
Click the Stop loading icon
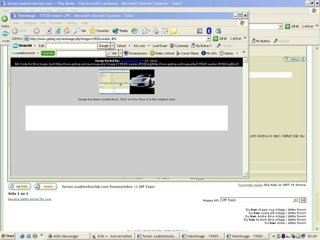click(49, 31)
